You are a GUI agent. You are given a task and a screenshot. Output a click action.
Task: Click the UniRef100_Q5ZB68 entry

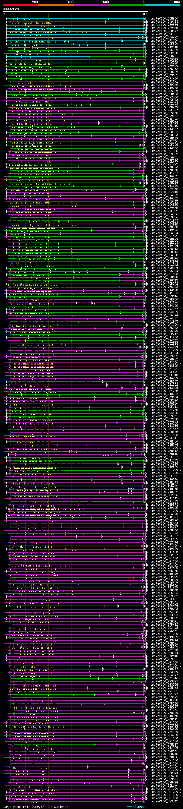tap(164, 344)
